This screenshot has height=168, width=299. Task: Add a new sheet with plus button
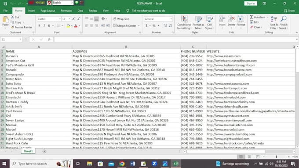(x=44, y=151)
